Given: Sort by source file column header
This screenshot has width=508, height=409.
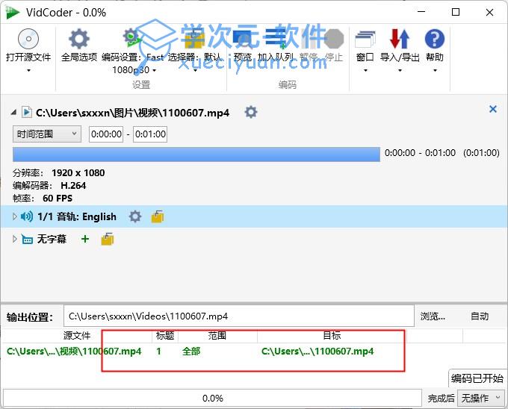Looking at the screenshot, I should pyautogui.click(x=77, y=336).
